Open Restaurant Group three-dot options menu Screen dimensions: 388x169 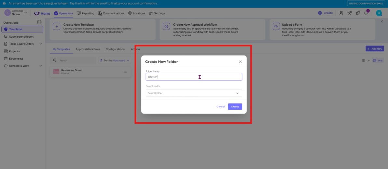point(126,72)
